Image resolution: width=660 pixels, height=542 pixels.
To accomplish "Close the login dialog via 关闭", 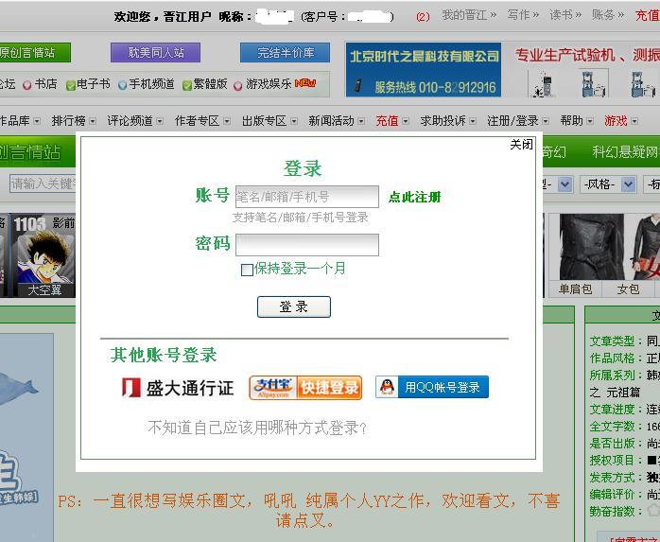I will click(x=522, y=145).
